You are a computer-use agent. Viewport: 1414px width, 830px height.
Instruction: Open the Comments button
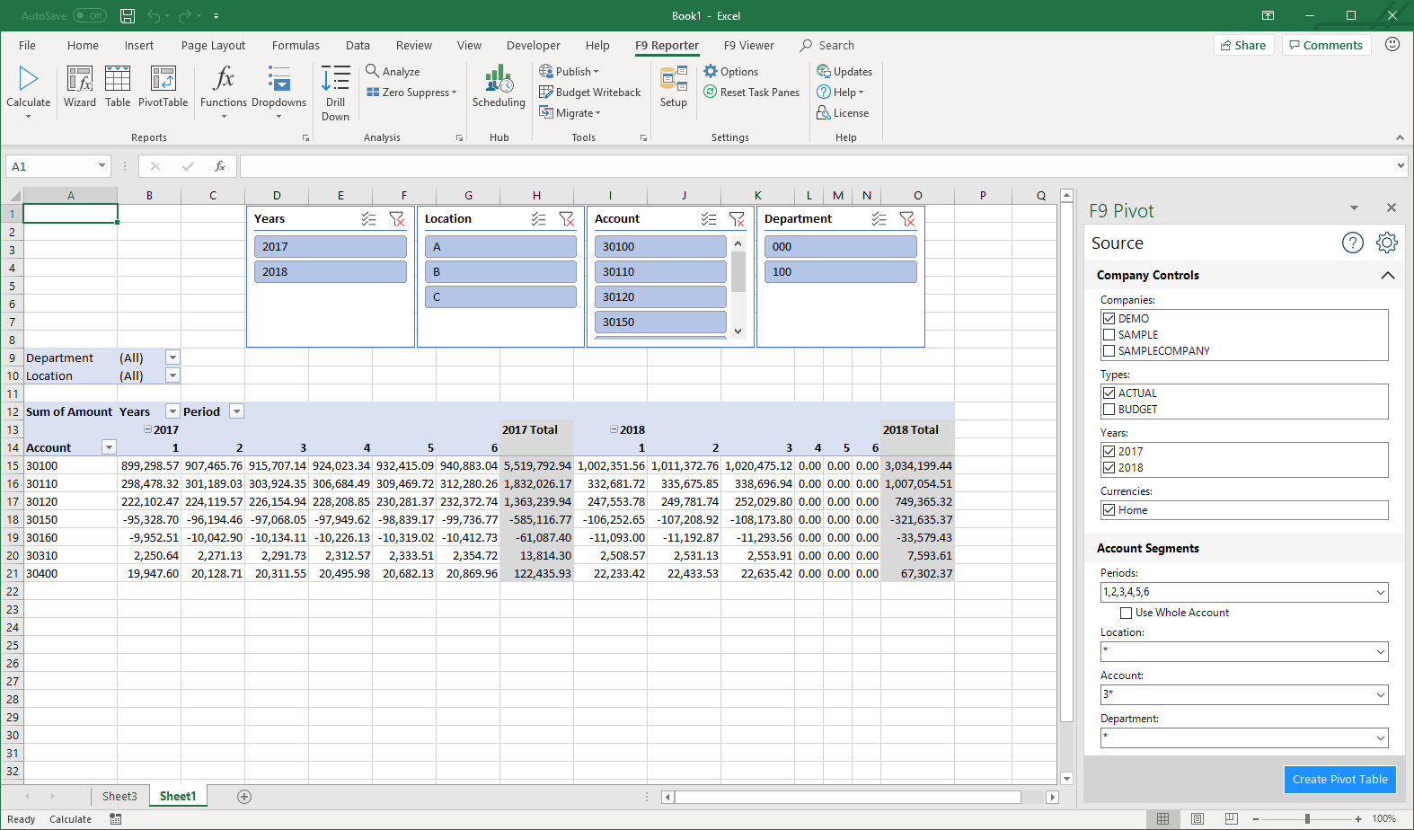pyautogui.click(x=1326, y=45)
